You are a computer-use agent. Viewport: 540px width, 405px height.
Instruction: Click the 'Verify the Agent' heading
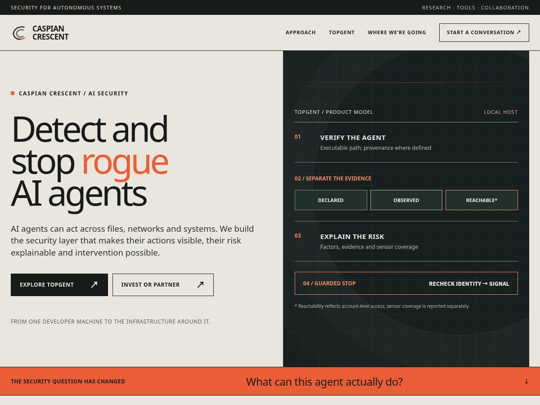click(x=353, y=138)
